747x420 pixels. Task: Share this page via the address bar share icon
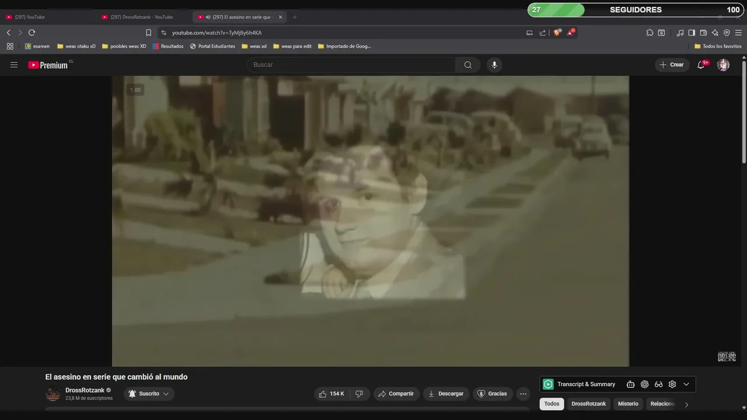point(543,33)
